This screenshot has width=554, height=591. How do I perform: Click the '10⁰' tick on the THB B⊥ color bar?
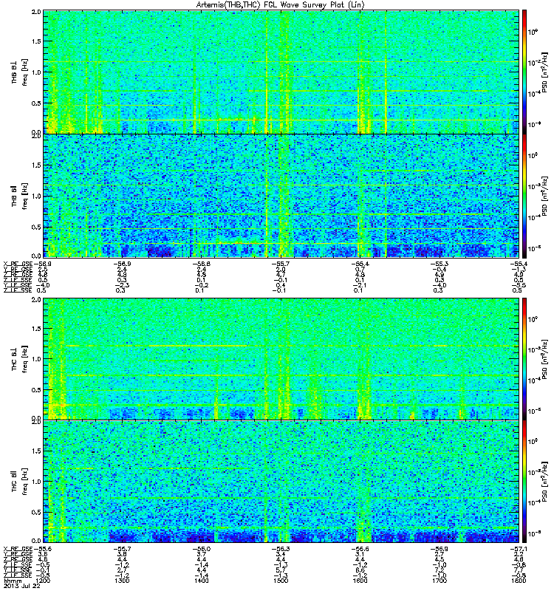tap(533, 32)
